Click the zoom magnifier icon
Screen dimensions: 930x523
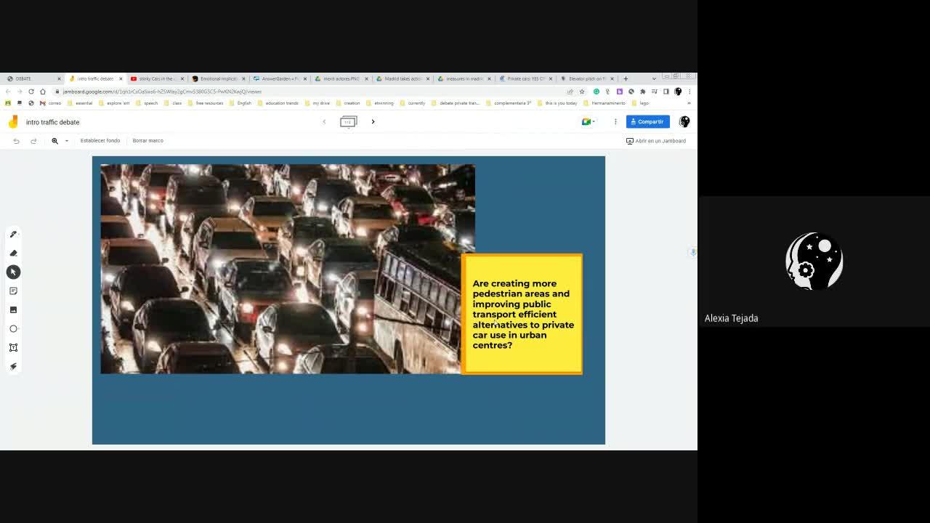(54, 141)
